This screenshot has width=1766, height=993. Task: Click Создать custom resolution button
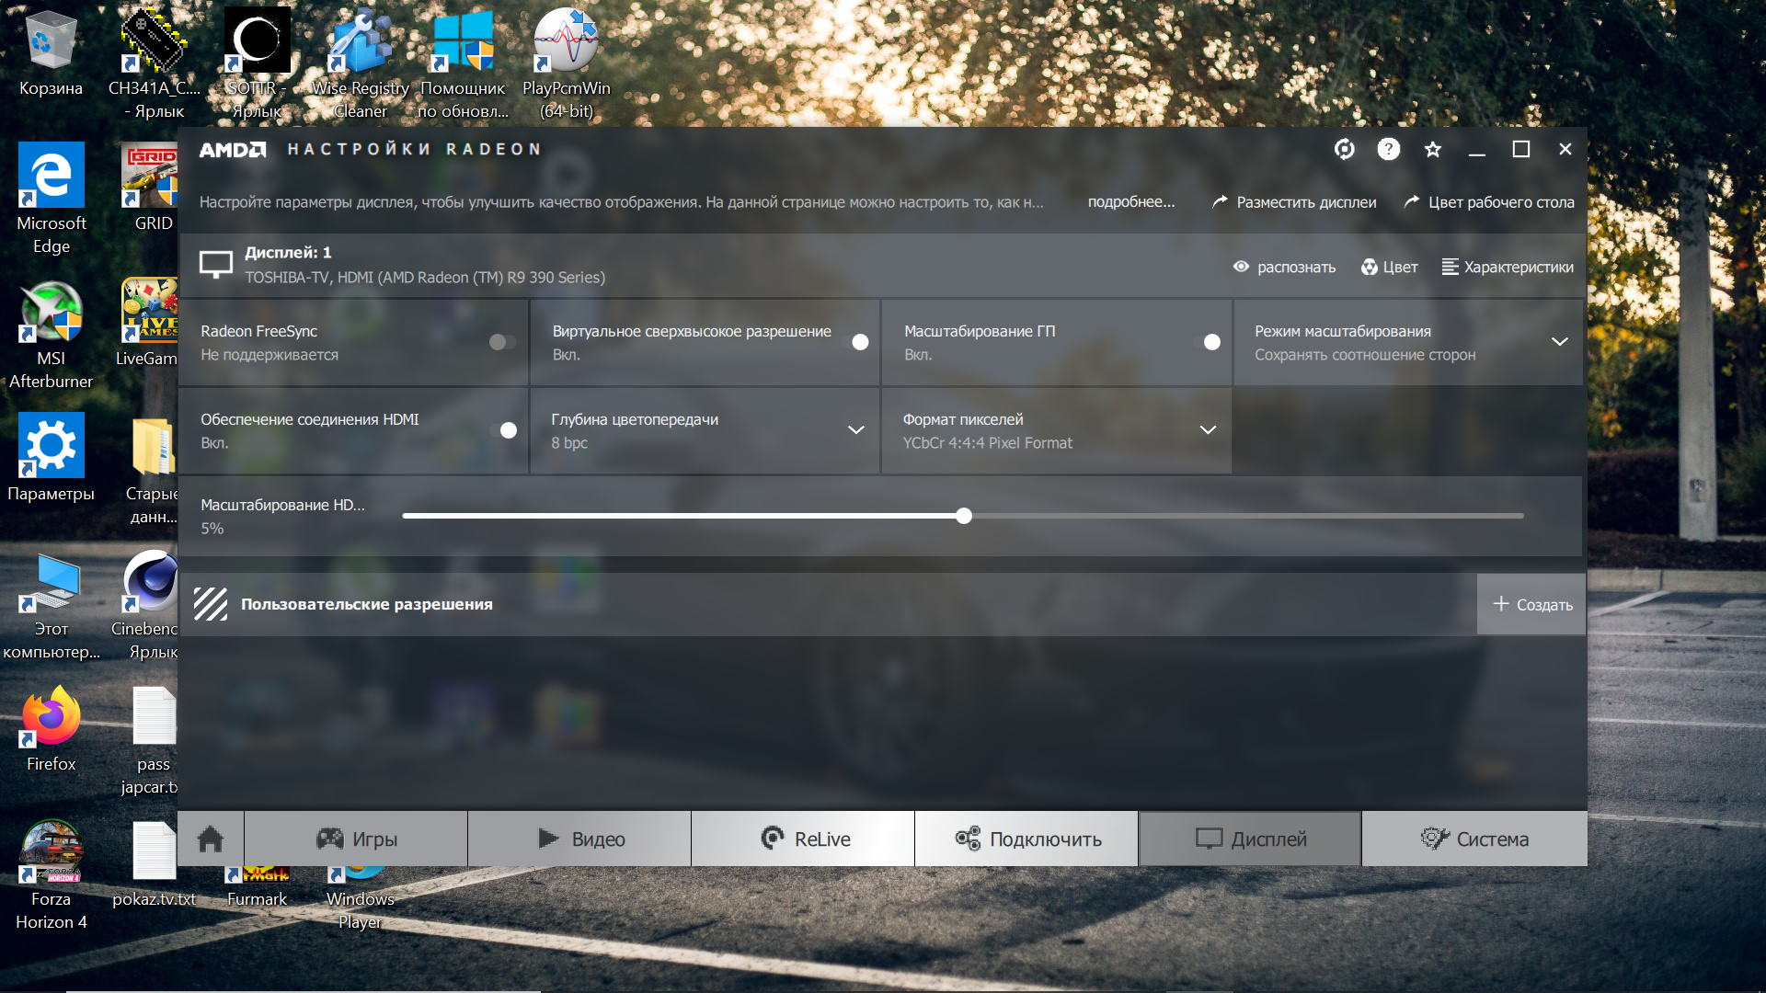(x=1531, y=604)
